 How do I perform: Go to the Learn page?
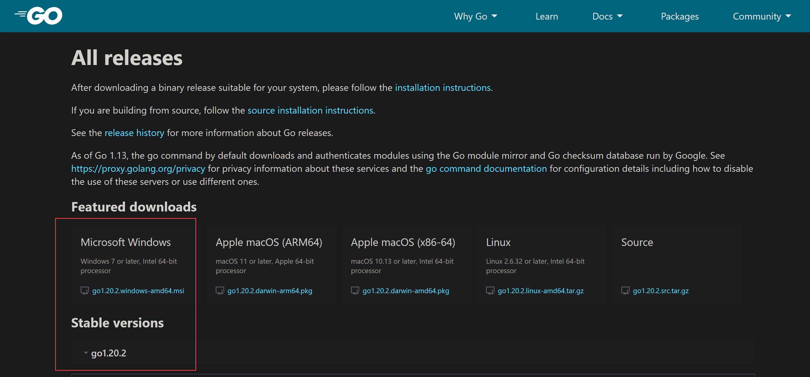click(x=546, y=16)
